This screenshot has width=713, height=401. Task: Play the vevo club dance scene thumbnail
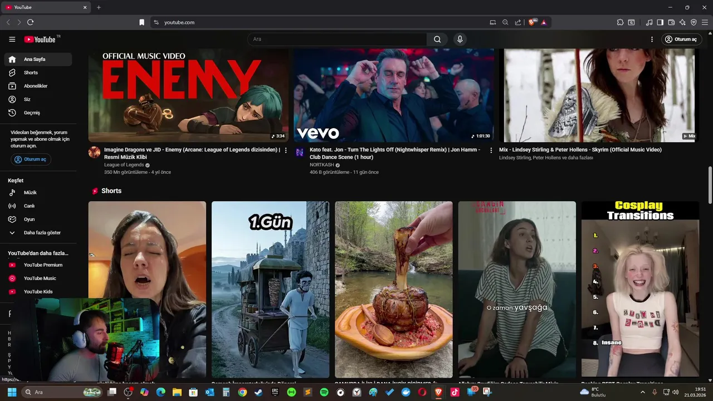[x=394, y=95]
